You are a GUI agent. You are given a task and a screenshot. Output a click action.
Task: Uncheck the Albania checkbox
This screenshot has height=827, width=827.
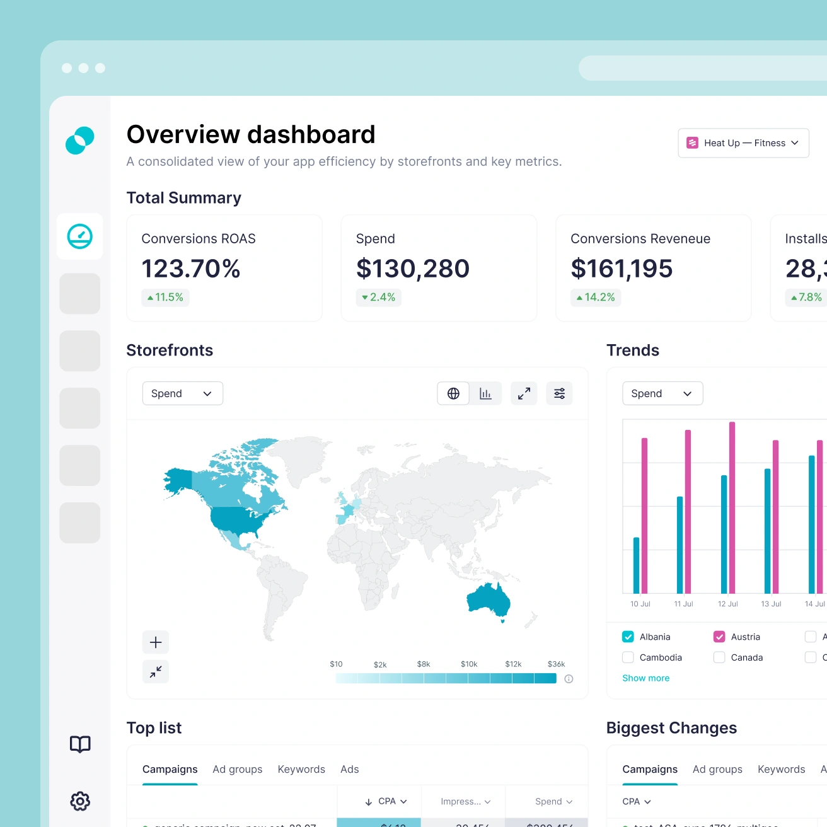[628, 637]
